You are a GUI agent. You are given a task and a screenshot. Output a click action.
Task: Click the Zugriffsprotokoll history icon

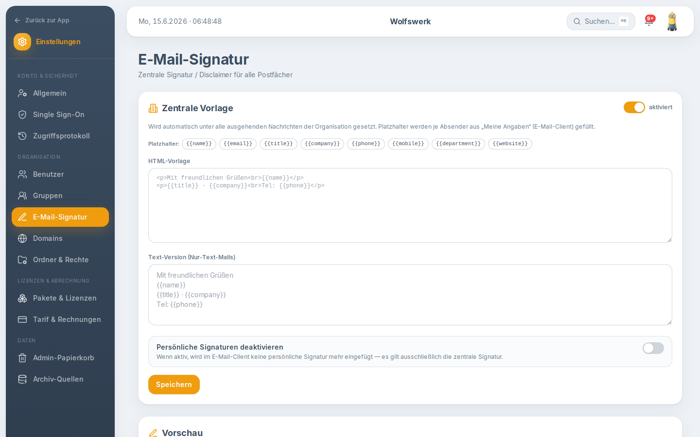click(22, 136)
